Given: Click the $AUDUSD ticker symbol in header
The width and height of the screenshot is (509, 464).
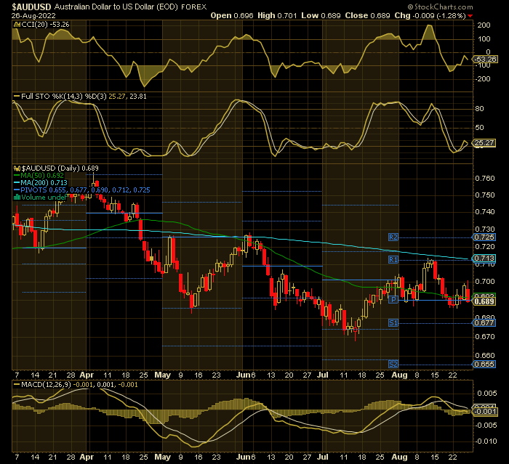Looking at the screenshot, I should (31, 7).
